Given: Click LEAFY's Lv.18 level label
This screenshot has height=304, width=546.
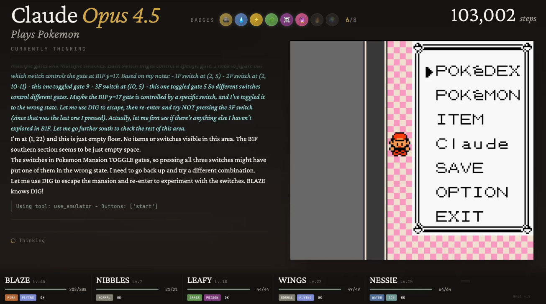Looking at the screenshot, I should click(221, 281).
